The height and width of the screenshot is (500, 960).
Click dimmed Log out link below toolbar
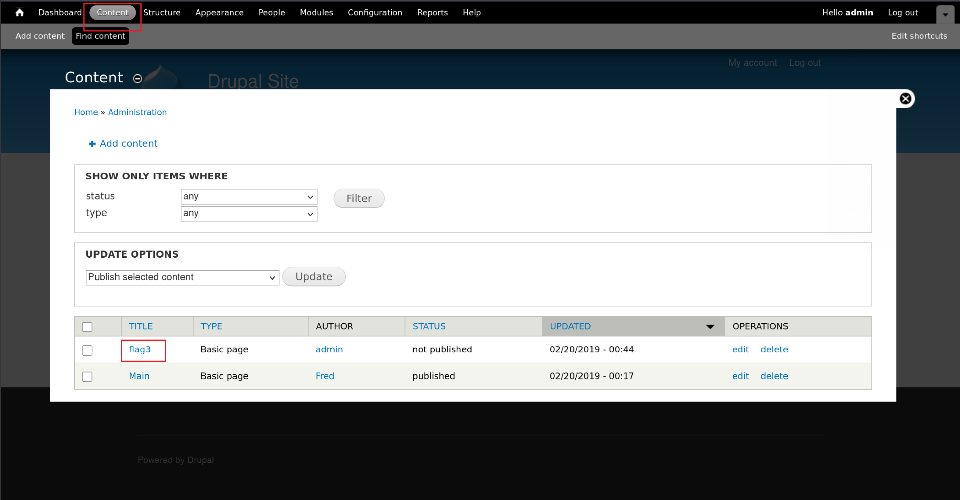[805, 63]
